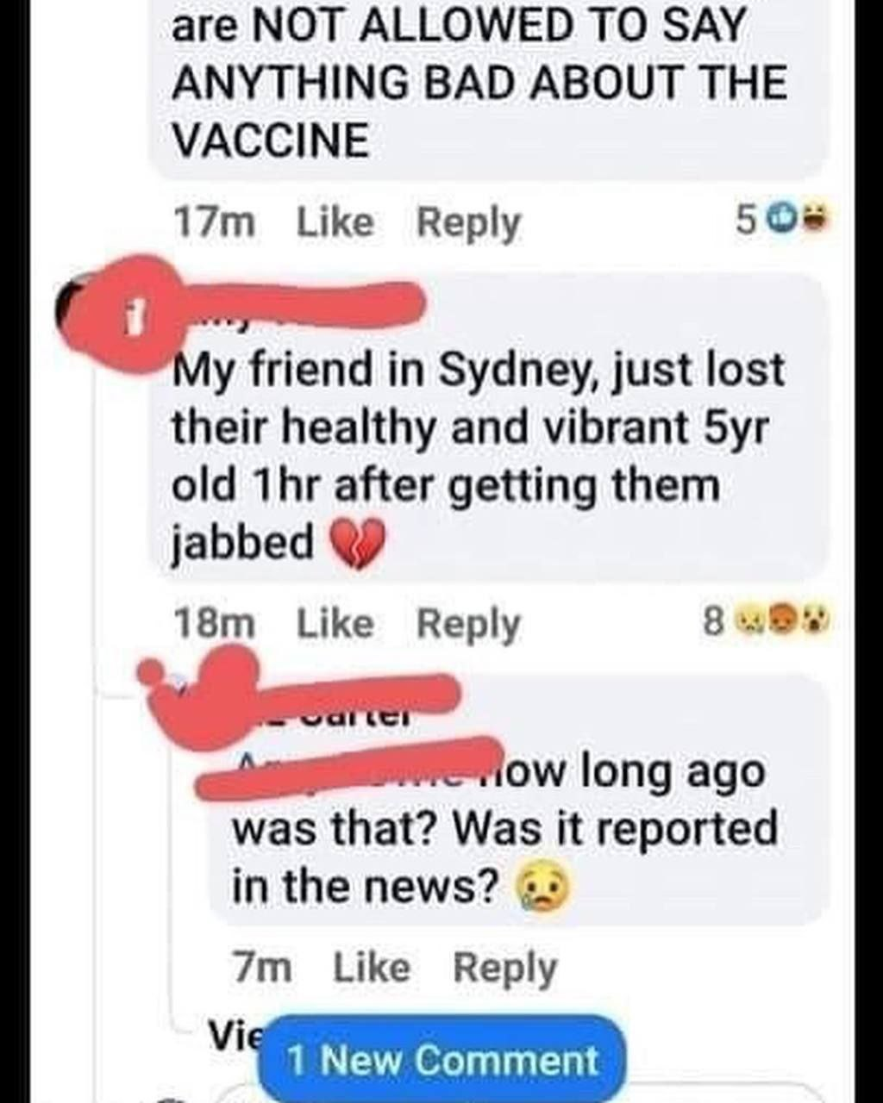Like the vaccine comment posted 17m ago
883x1103 pixels.
click(335, 223)
